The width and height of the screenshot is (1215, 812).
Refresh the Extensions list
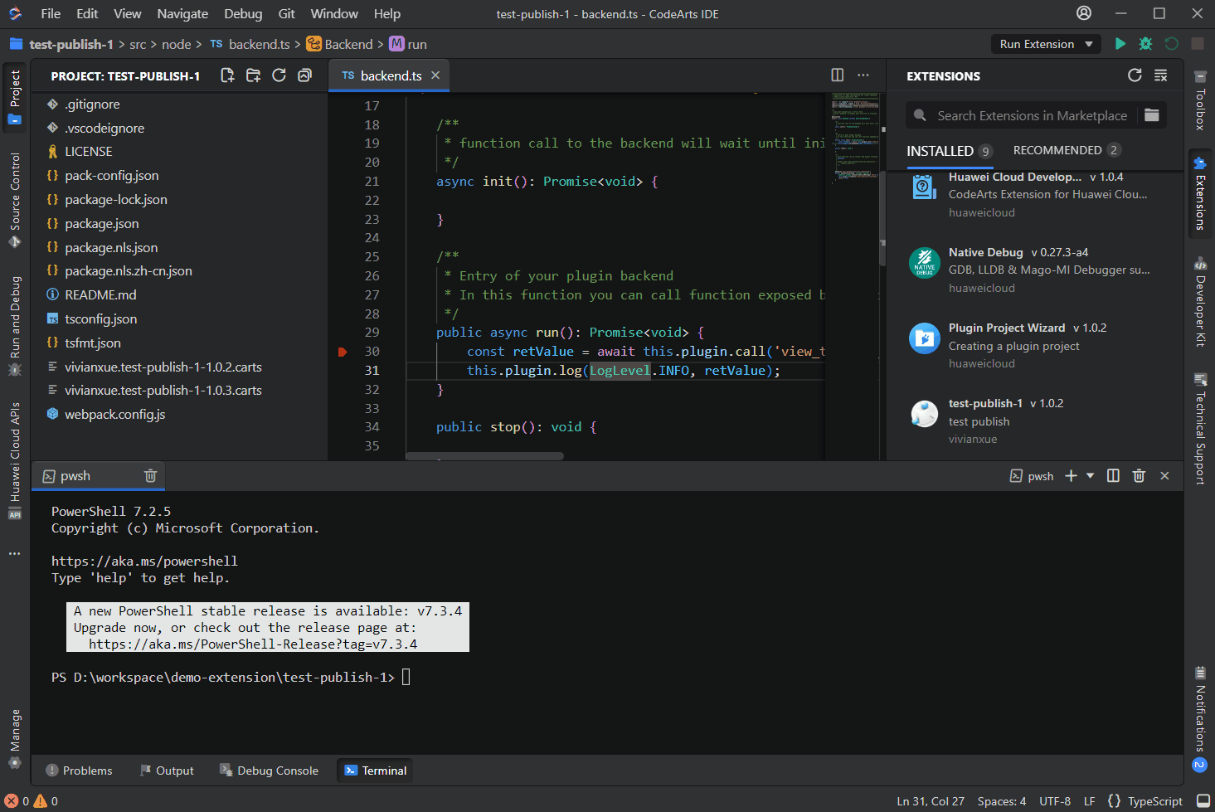[x=1135, y=75]
